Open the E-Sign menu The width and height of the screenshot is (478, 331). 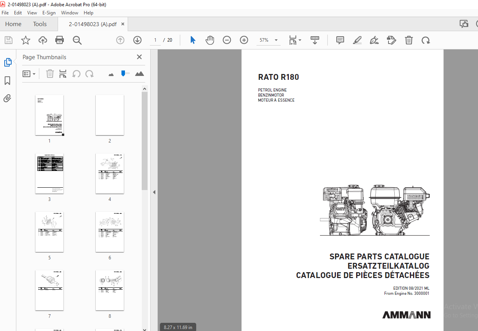49,13
